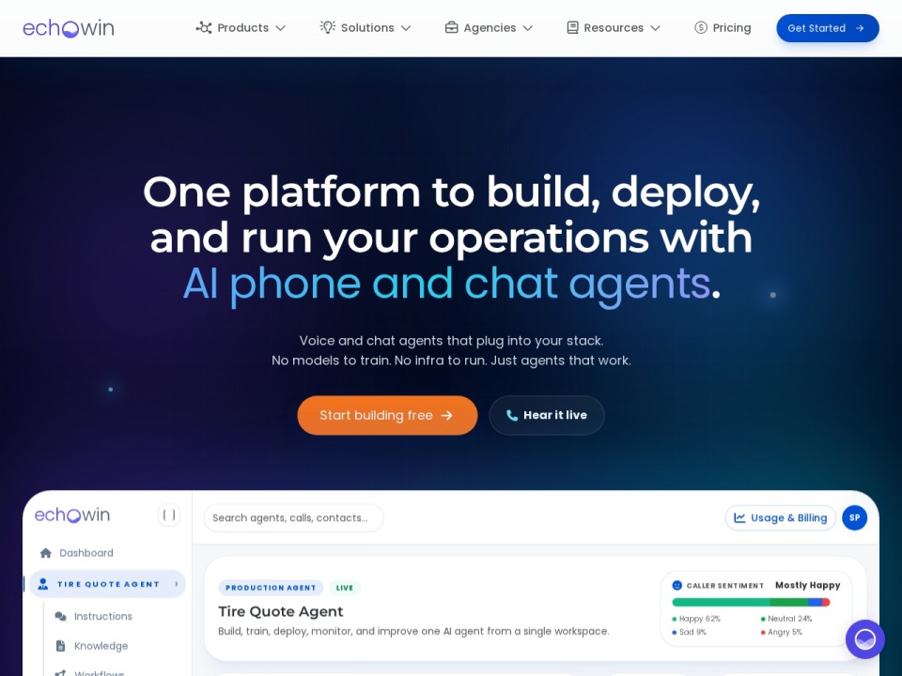
Task: Click echowin logo in dashboard sidebar
Action: (72, 515)
